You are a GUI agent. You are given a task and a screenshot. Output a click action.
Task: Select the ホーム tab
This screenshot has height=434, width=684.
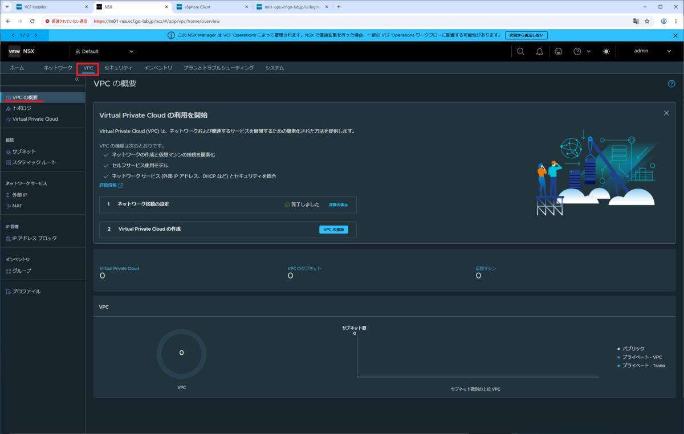pos(17,68)
